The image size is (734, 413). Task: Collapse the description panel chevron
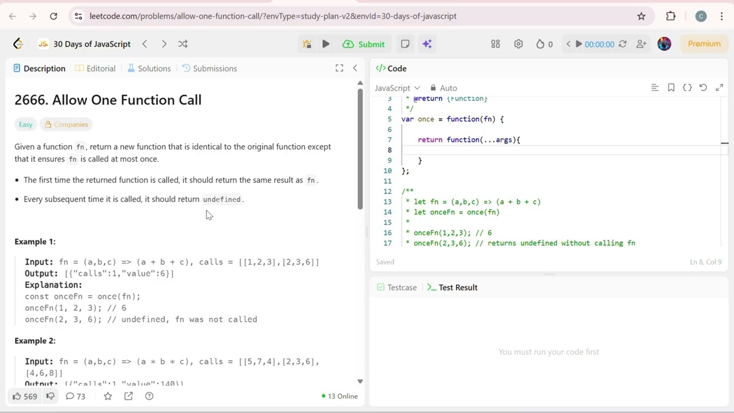click(355, 68)
